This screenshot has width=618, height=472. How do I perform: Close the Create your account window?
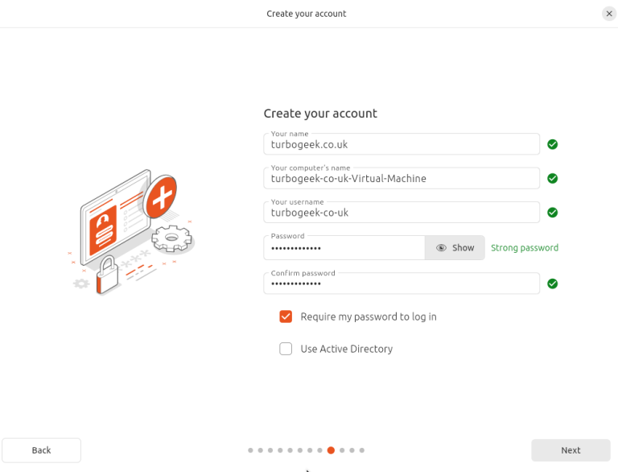tap(609, 14)
